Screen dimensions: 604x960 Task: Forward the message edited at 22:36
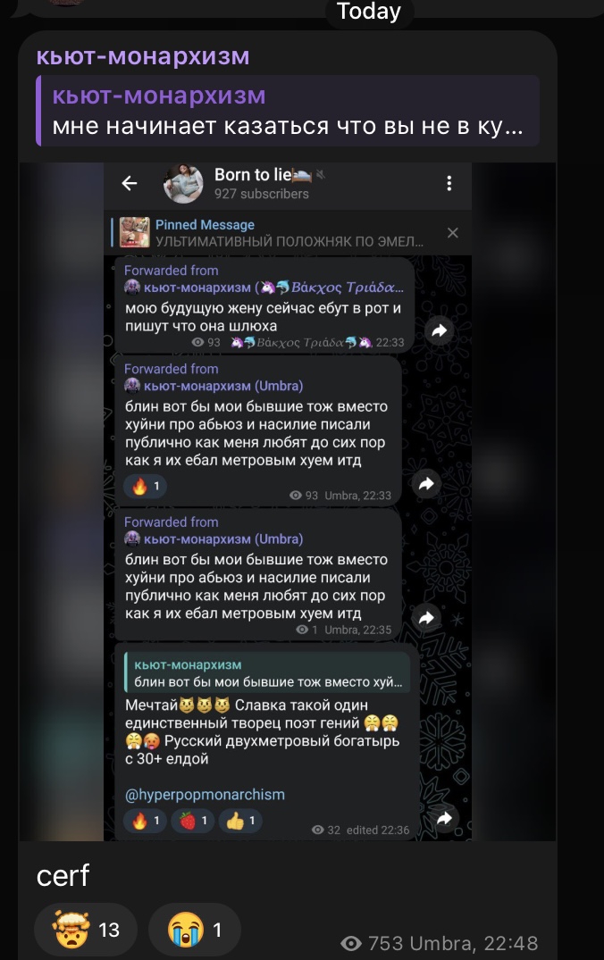tap(443, 819)
